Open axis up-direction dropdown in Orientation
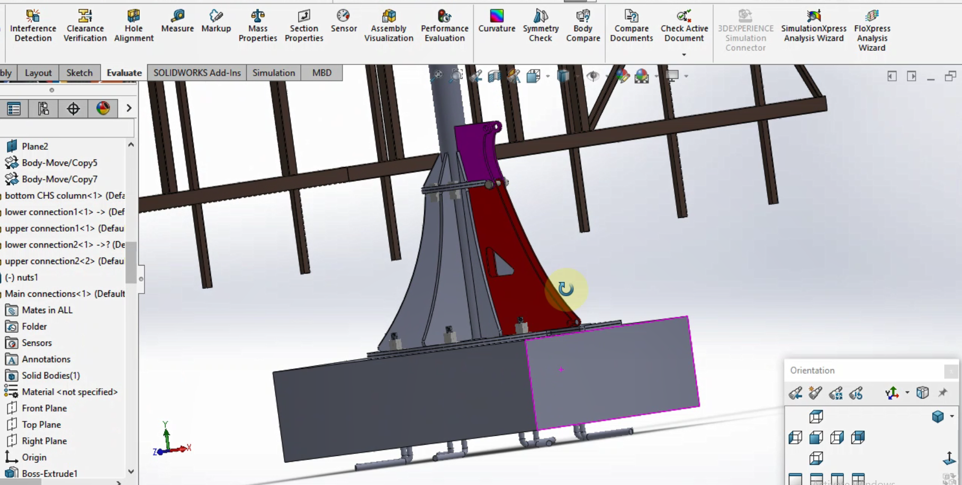The width and height of the screenshot is (962, 485). click(x=907, y=393)
